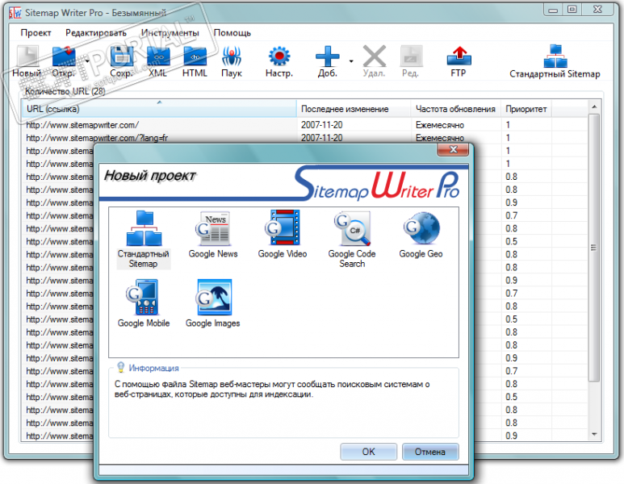The width and height of the screenshot is (624, 484).
Task: Sort by the Частота обновления column header
Action: (456, 109)
